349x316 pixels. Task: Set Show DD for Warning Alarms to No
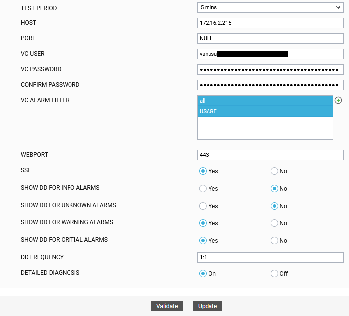[x=274, y=223]
